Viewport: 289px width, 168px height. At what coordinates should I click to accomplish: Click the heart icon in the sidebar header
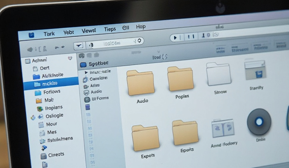[70, 58]
